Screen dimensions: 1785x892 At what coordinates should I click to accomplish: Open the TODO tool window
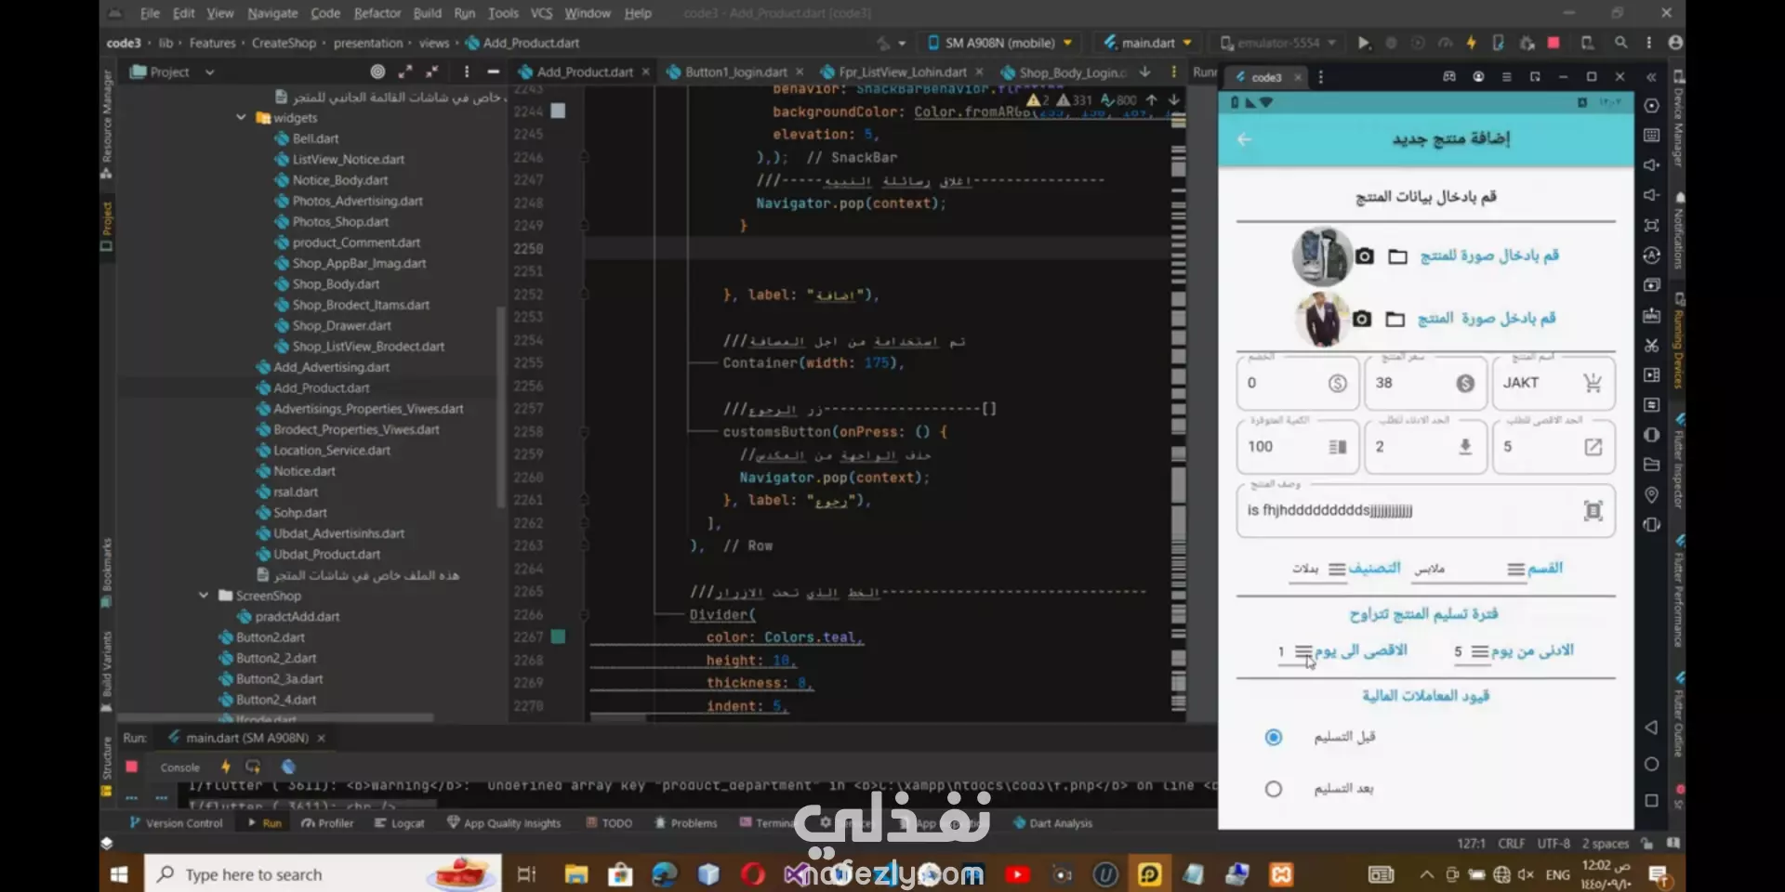[609, 823]
